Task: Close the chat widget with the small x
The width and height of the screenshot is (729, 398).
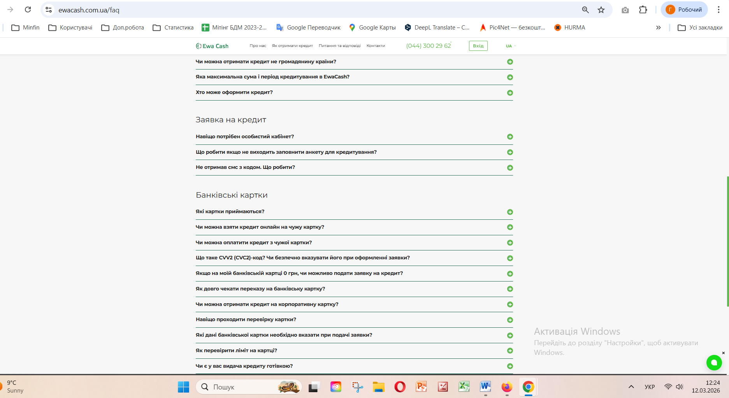Action: [x=724, y=353]
